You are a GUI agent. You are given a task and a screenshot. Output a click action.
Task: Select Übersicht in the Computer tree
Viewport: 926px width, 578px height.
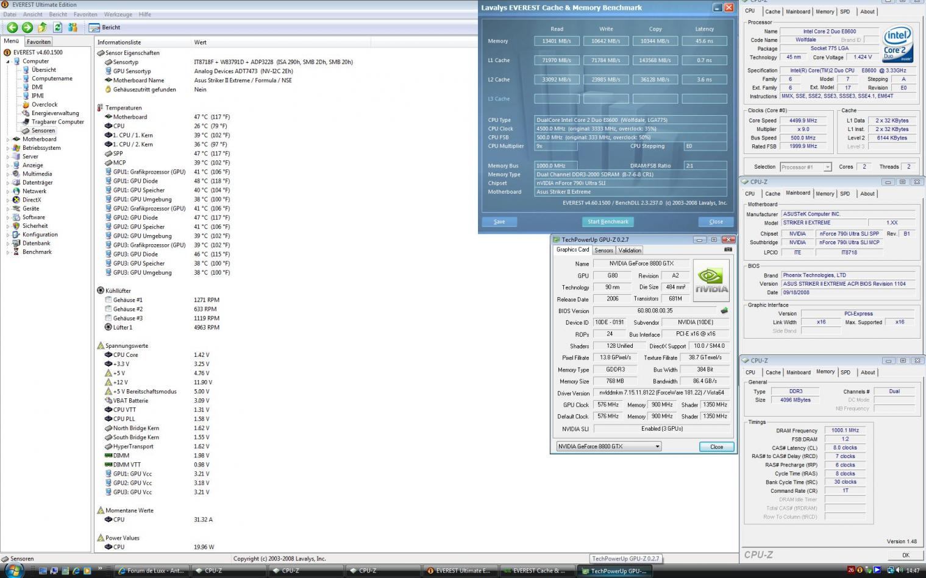(44, 69)
